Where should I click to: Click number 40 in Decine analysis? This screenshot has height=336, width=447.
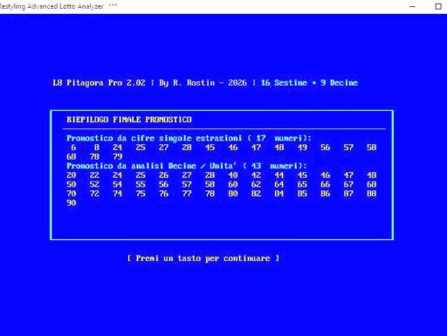(x=233, y=175)
